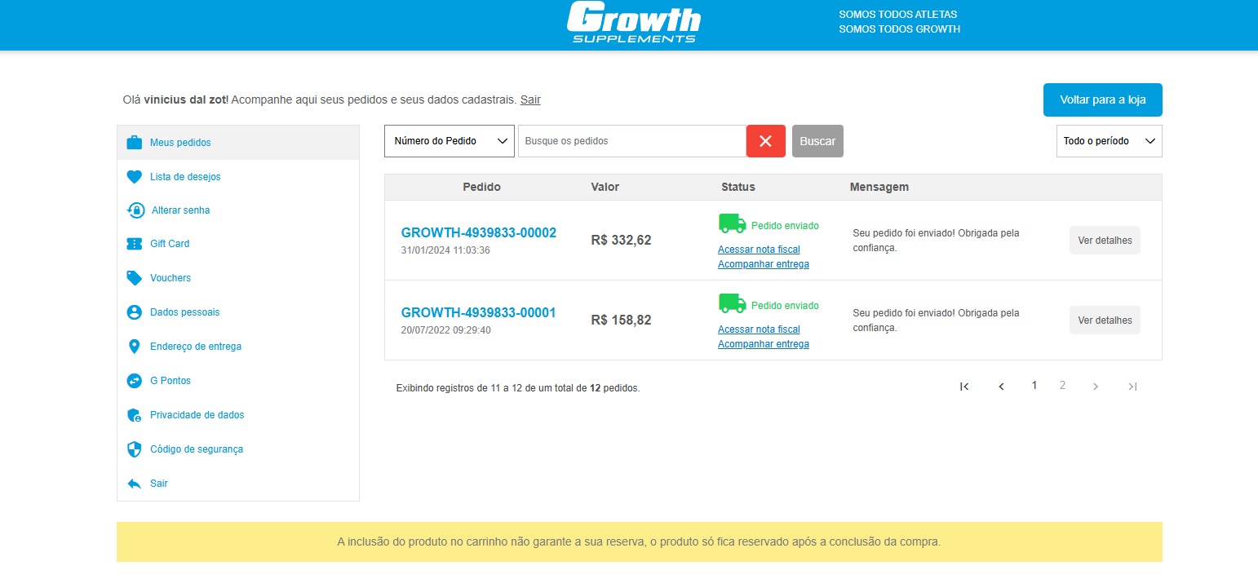Screen dimensions: 1258x579
Task: View details of order GROWTH-4939833-00002
Action: 1105,241
